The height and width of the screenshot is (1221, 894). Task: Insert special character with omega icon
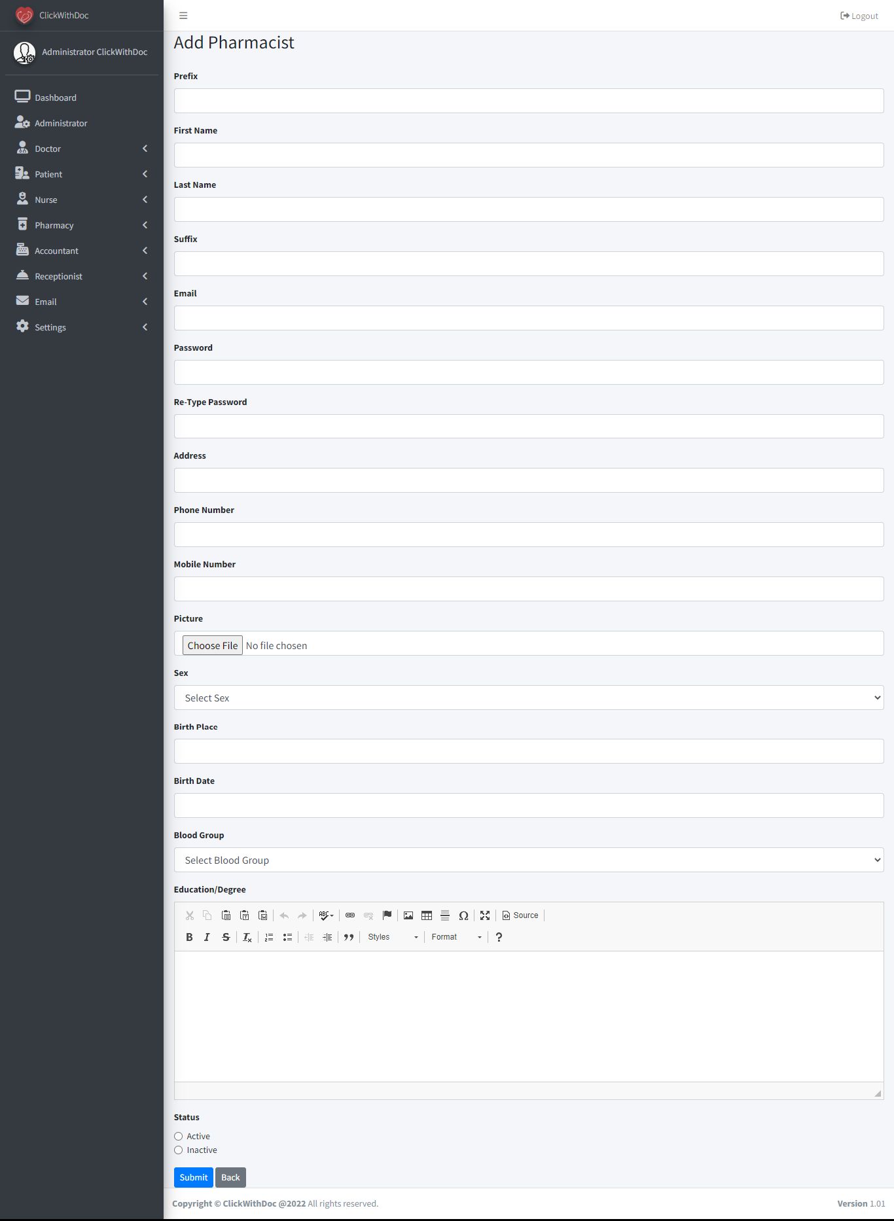tap(463, 915)
